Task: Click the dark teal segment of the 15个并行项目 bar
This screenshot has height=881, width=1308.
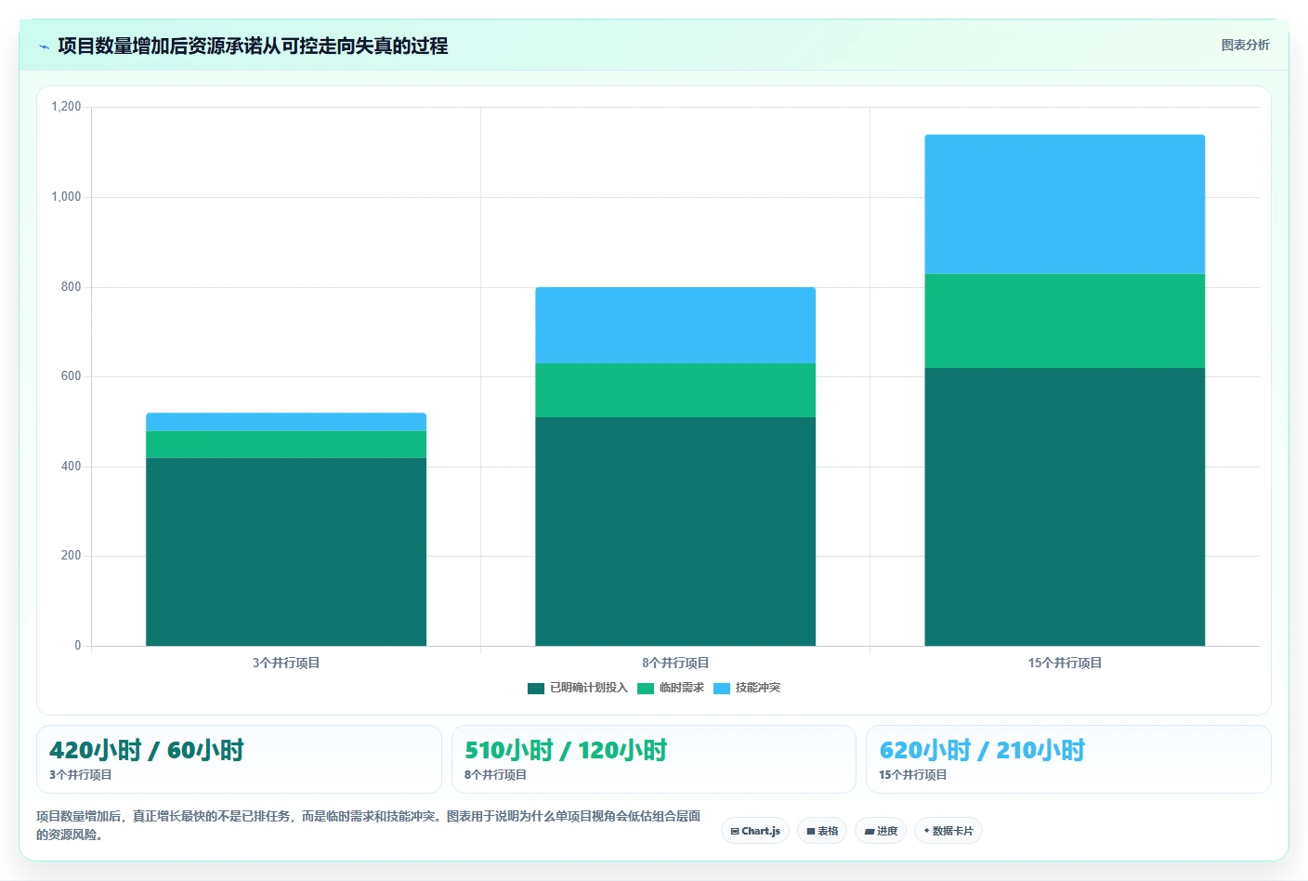Action: pos(1065,506)
